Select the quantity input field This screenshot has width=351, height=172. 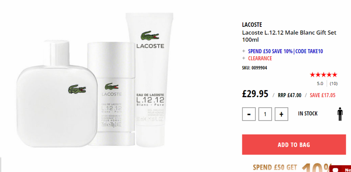265,114
